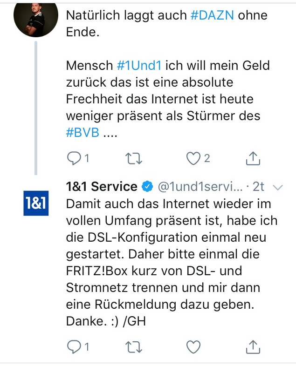
Task: Reply to the 1&1 Service tweet
Action: 74,346
